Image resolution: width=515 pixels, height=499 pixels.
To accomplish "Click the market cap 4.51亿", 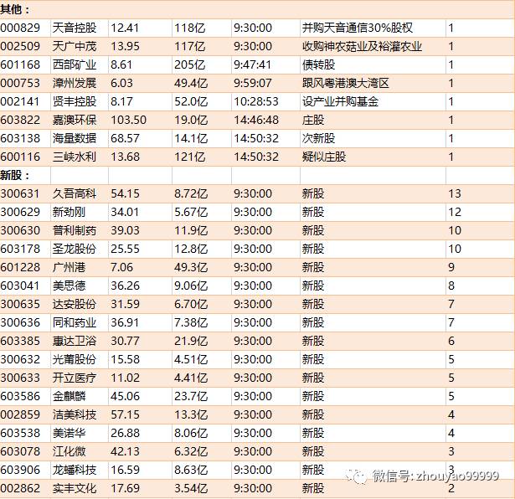I will coord(191,359).
